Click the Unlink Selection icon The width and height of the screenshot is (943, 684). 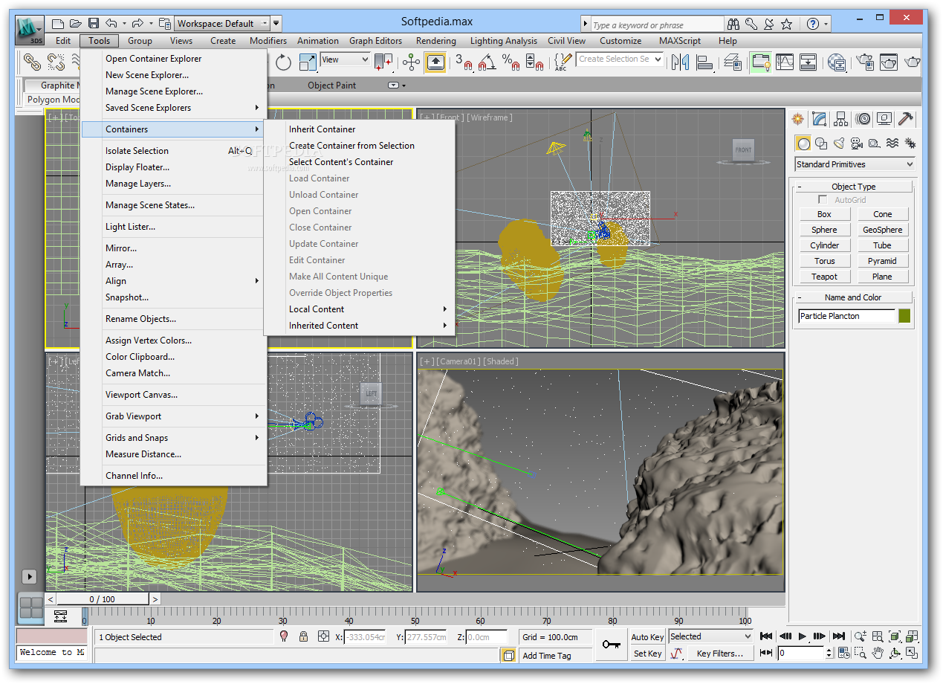coord(56,62)
